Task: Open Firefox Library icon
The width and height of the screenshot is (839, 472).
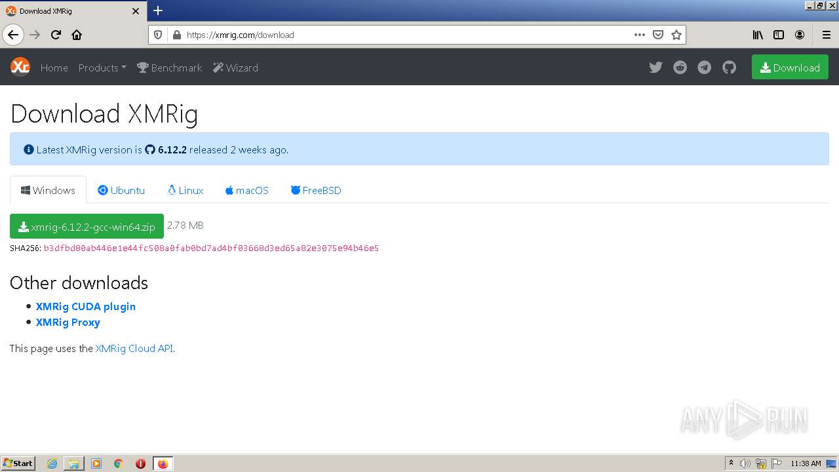Action: pyautogui.click(x=758, y=35)
